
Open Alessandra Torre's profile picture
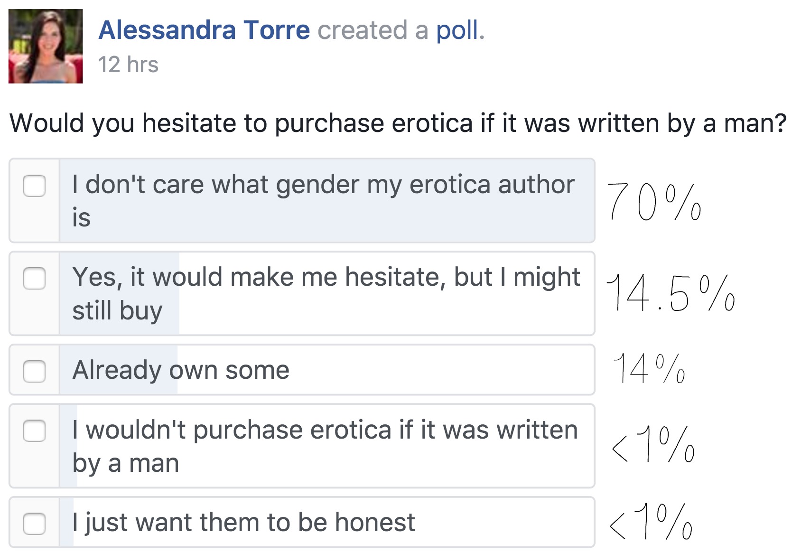click(x=46, y=46)
